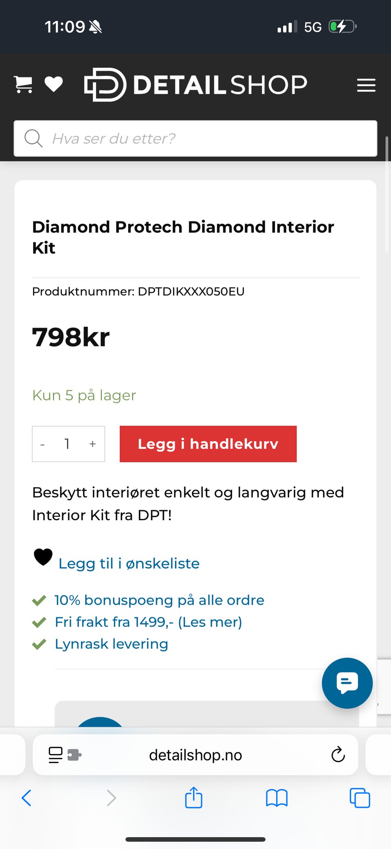Screen dimensions: 391x849
Task: Tap the detailshop.no address bar
Action: [195, 755]
